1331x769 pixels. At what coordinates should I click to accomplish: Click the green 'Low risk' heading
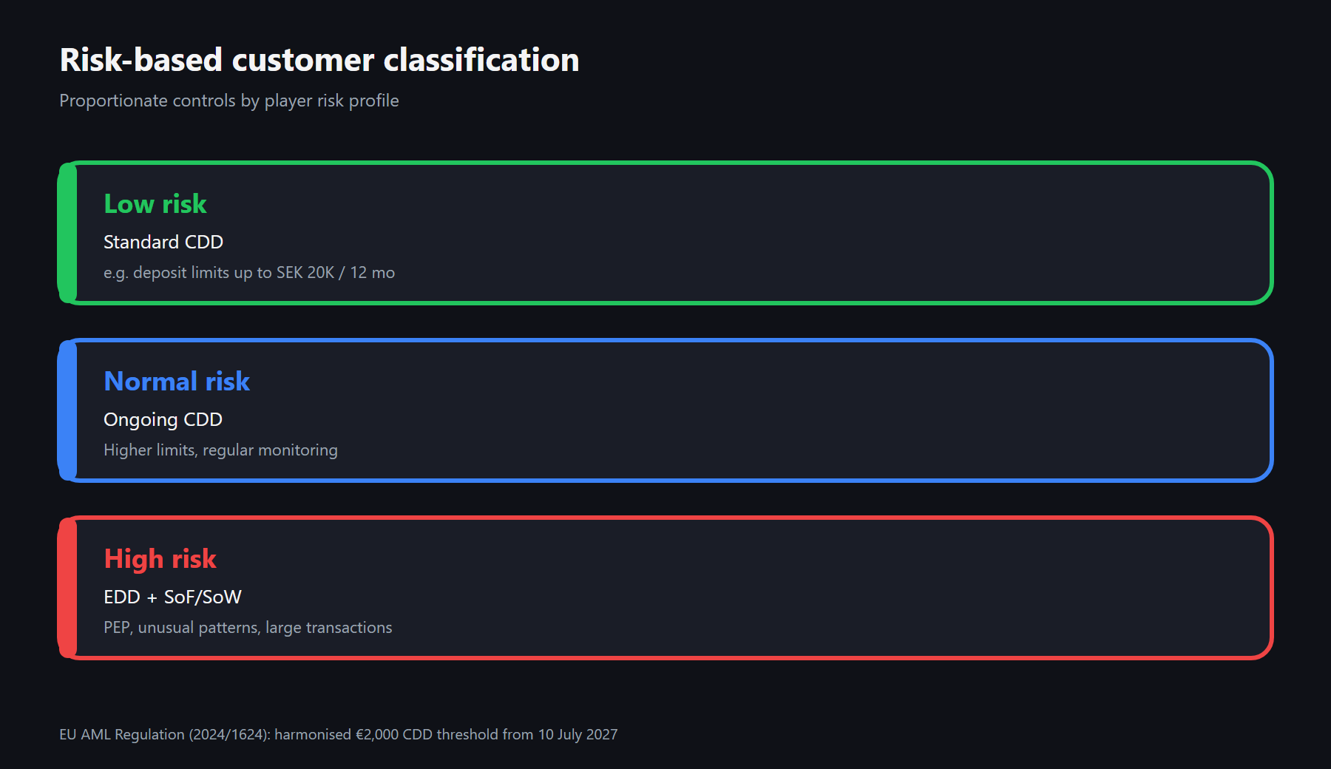(155, 204)
